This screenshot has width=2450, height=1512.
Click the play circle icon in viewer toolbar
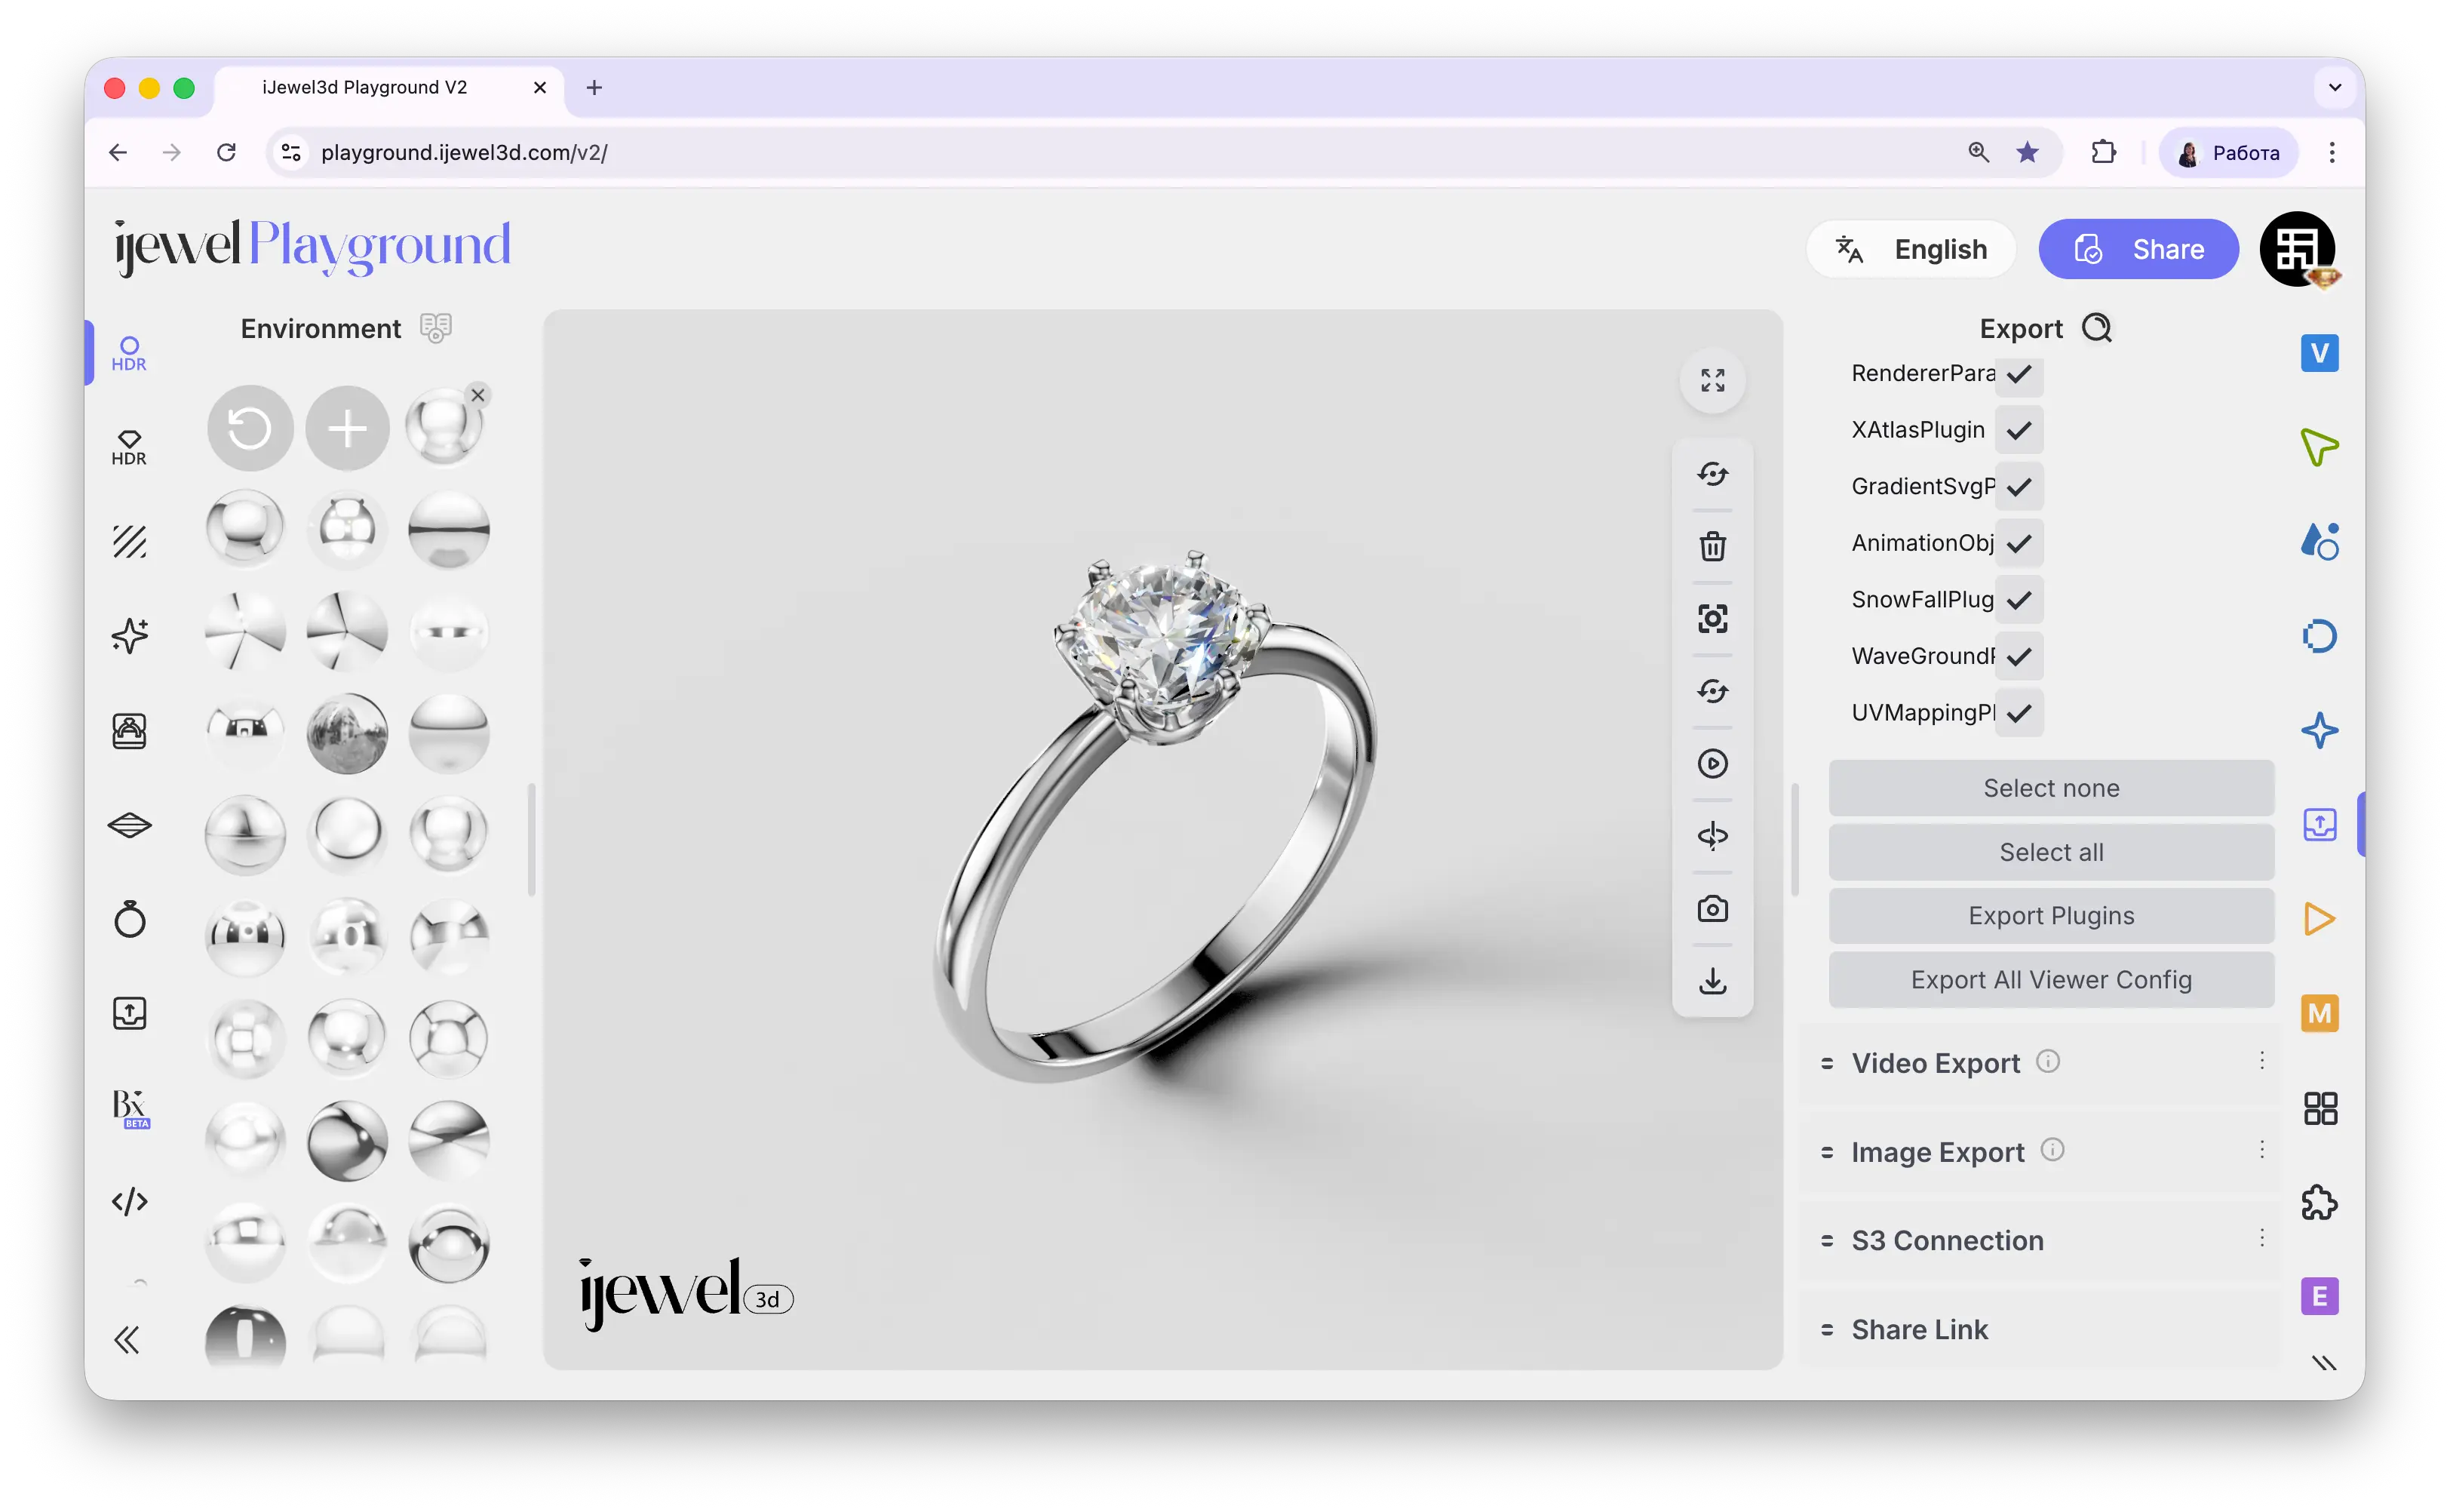point(1712,764)
